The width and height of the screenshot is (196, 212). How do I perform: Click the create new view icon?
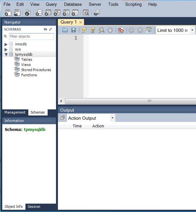57,13
